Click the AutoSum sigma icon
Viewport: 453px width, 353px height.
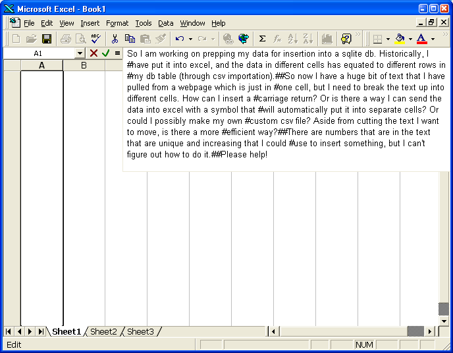point(262,39)
